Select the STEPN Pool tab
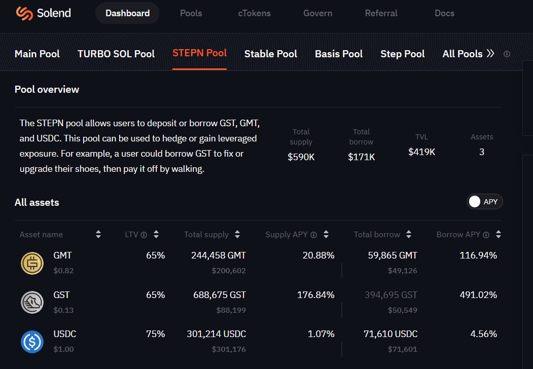533x369 pixels. [199, 53]
